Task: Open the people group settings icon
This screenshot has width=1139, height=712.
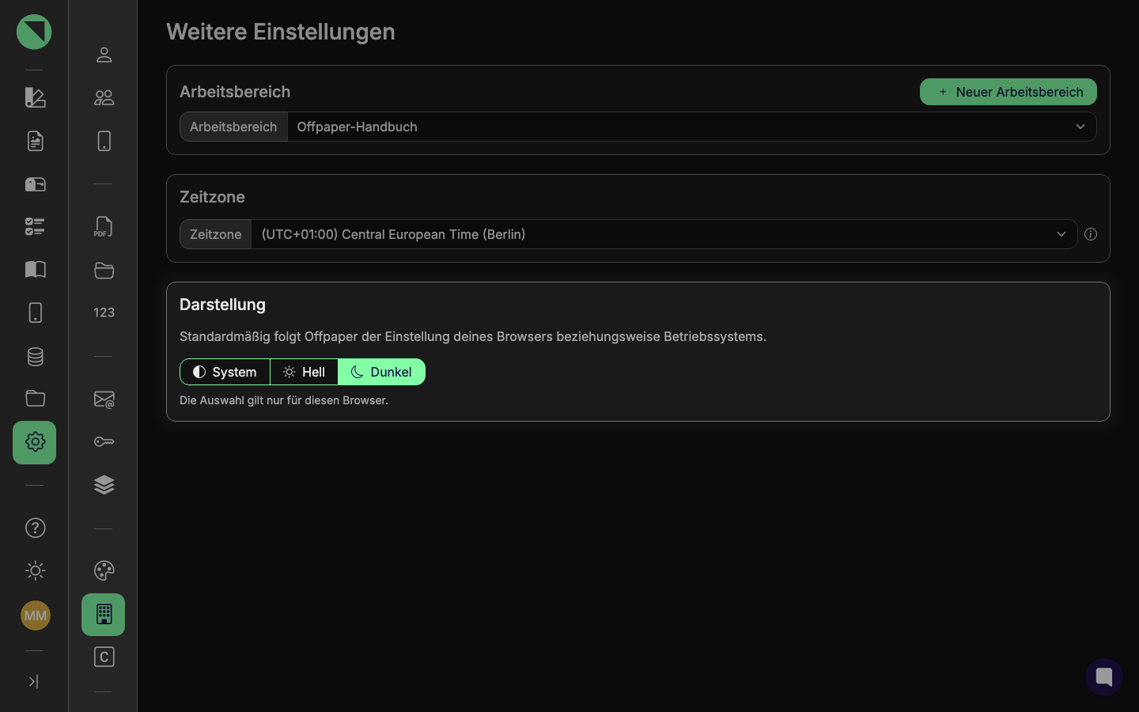Action: [x=104, y=97]
